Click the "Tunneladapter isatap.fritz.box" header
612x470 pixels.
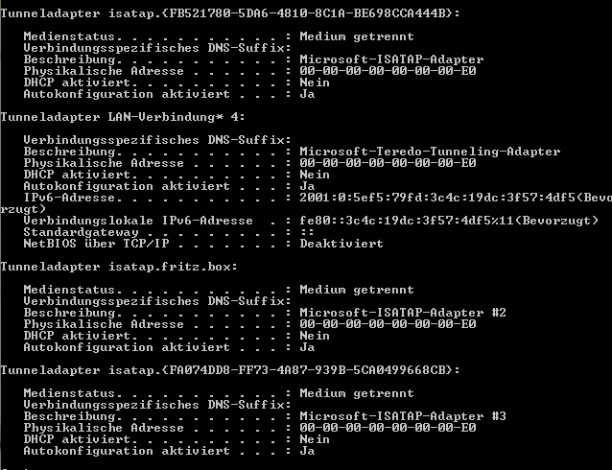click(106, 266)
